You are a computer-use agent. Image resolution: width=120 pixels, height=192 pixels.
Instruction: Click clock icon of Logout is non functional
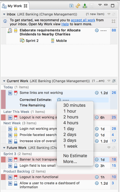(97, 177)
